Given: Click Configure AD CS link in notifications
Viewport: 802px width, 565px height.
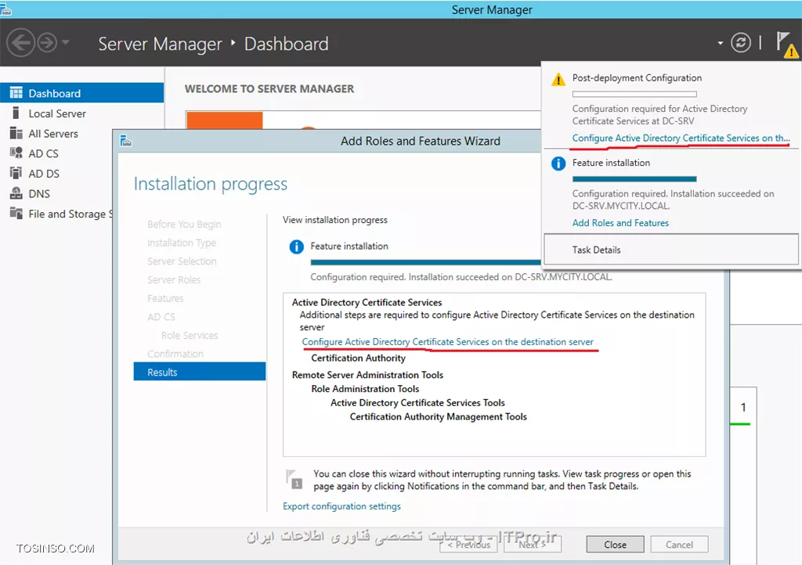Looking at the screenshot, I should coord(681,138).
